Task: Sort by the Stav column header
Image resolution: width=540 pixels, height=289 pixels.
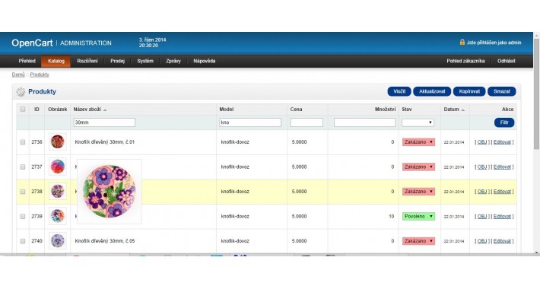Action: click(x=407, y=110)
